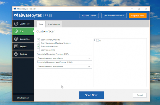Maximize the Malwarebytes window
The image size is (160, 105).
[139, 9]
